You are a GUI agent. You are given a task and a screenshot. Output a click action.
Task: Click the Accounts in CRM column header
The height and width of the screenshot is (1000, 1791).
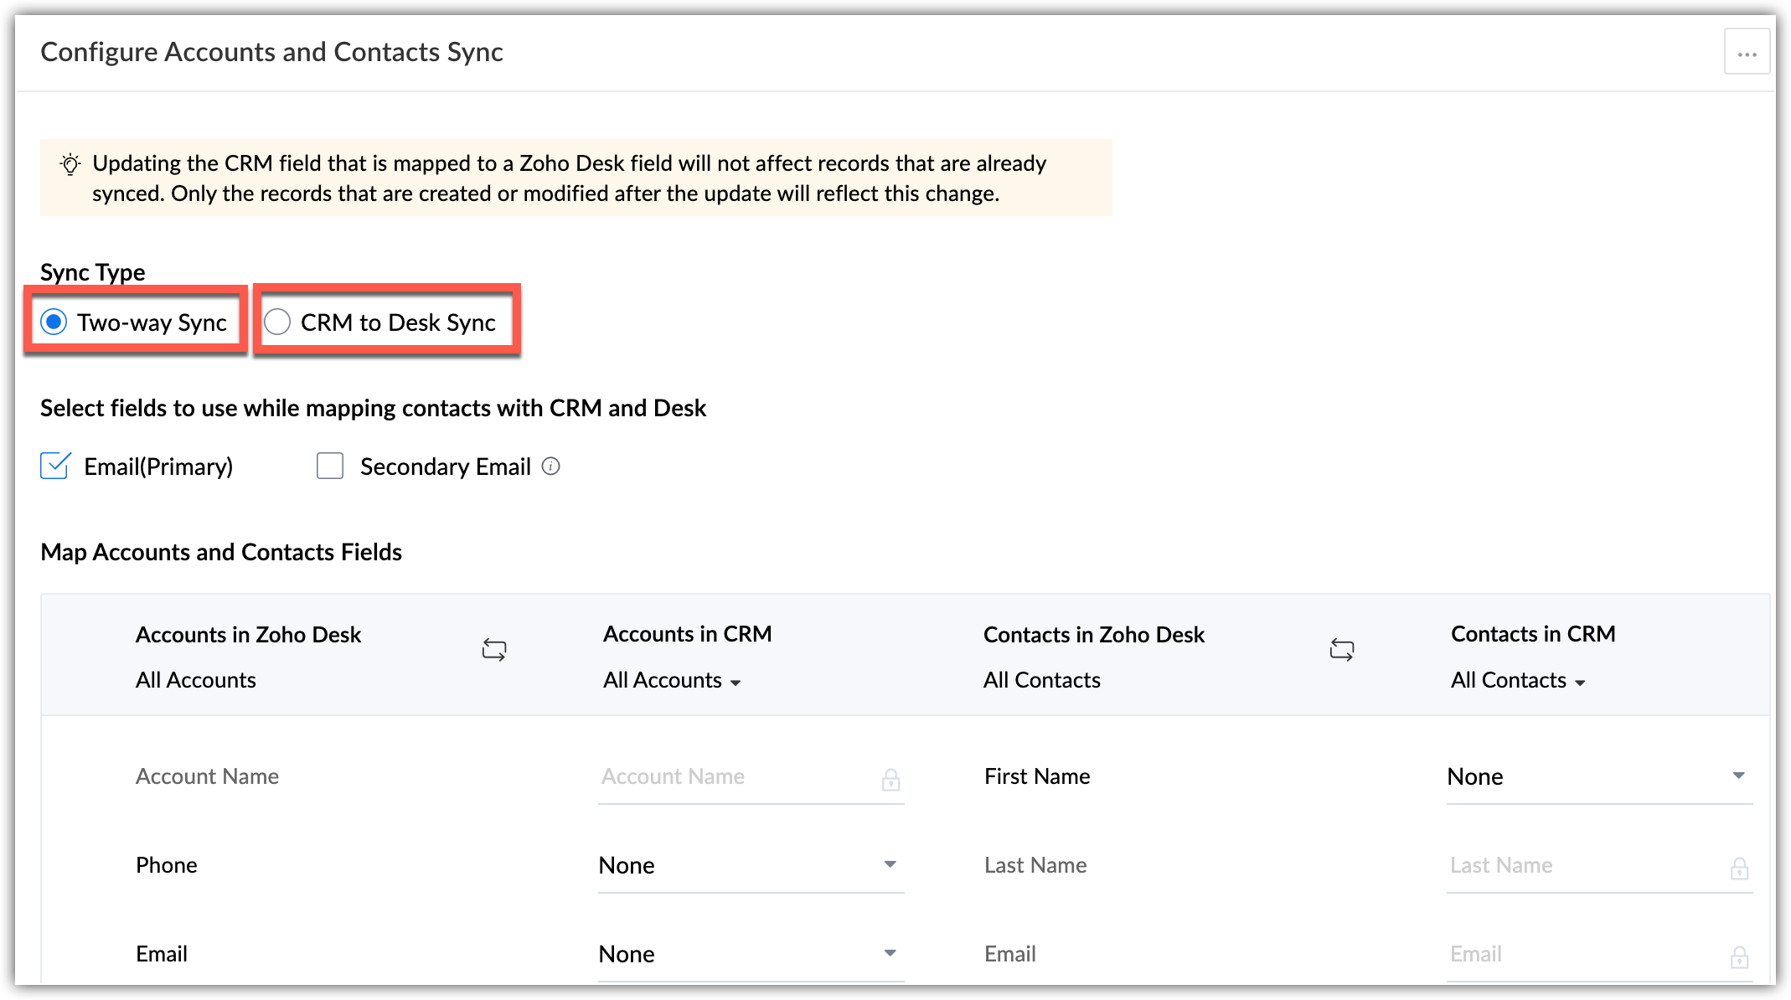[x=687, y=634]
